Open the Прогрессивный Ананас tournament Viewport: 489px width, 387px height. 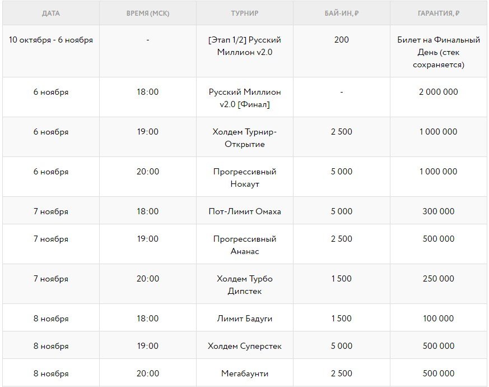click(x=245, y=245)
